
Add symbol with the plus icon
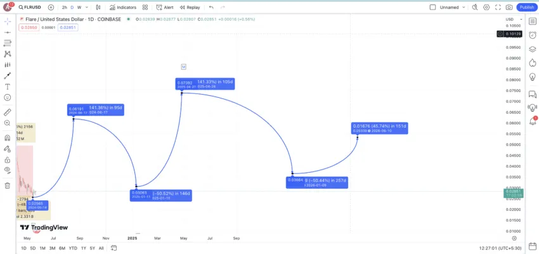click(51, 7)
